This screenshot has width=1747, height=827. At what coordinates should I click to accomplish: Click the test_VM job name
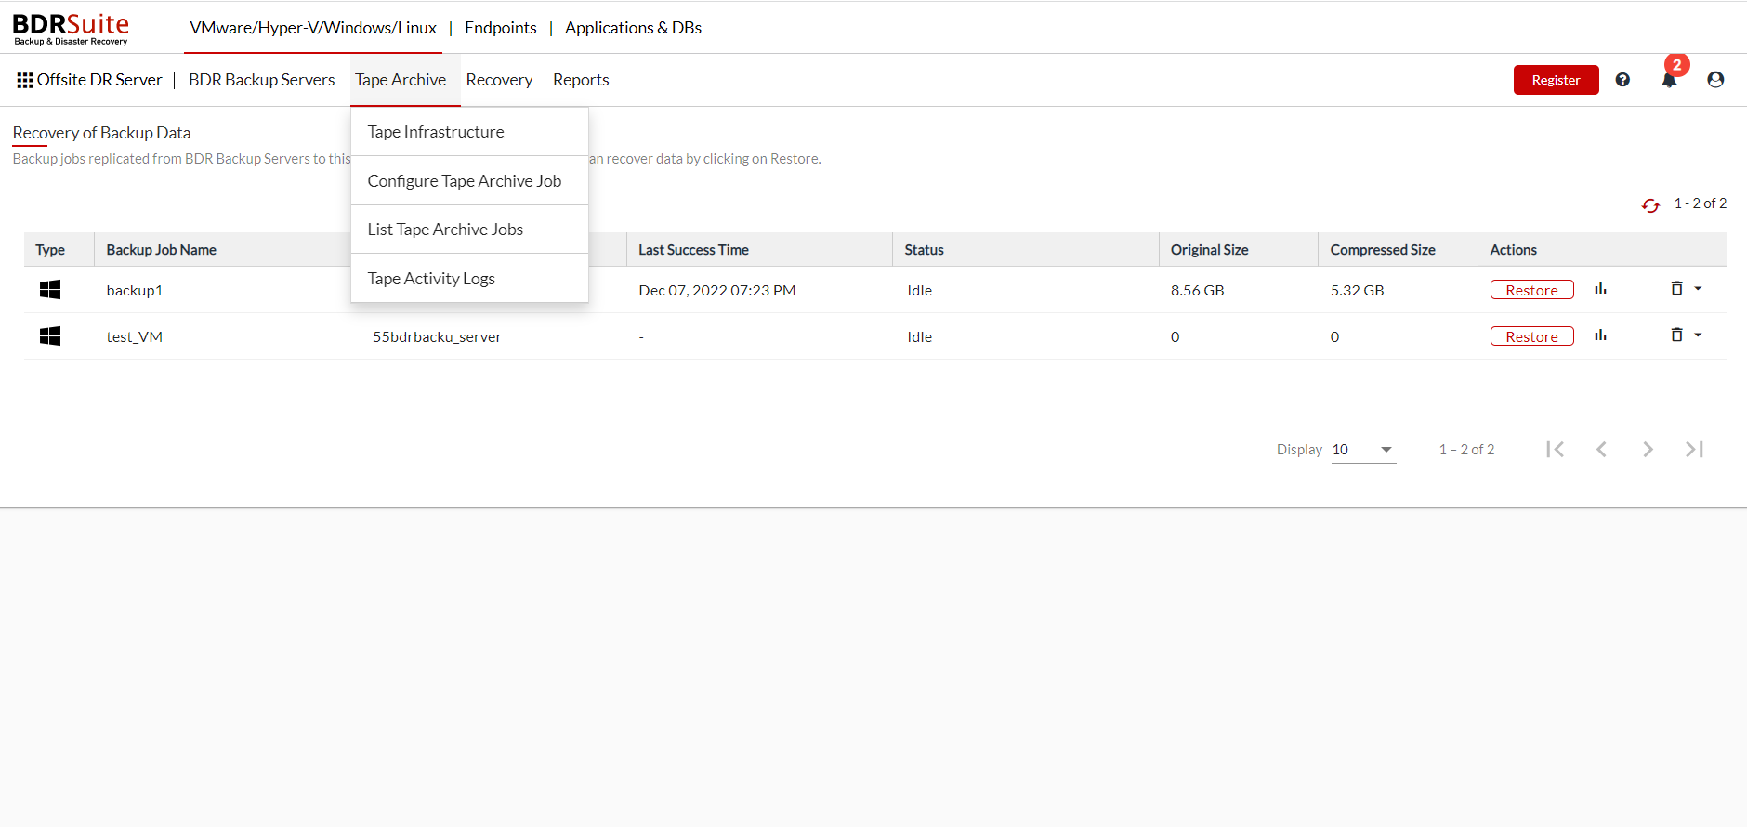pos(134,336)
